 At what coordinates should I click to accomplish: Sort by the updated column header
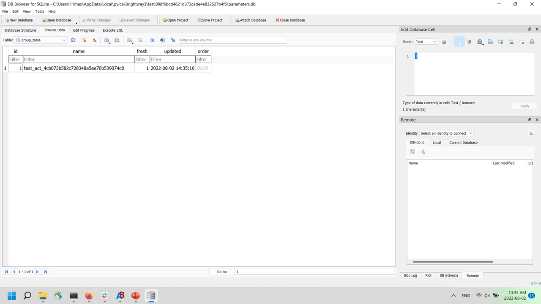pyautogui.click(x=172, y=51)
